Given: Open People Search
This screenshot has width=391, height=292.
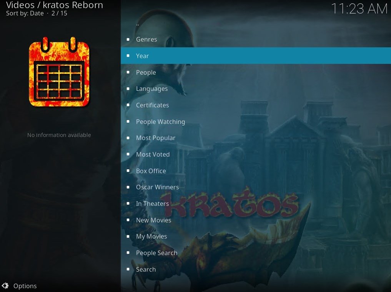Looking at the screenshot, I should (x=256, y=253).
